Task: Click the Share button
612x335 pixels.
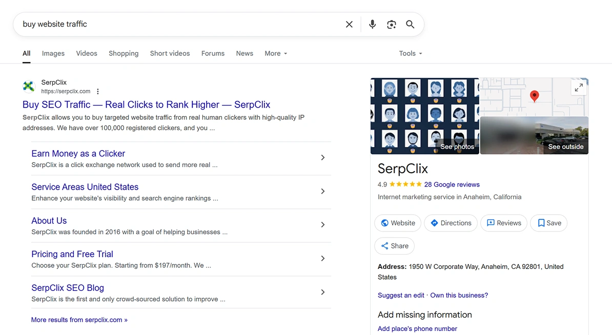Action: 395,246
